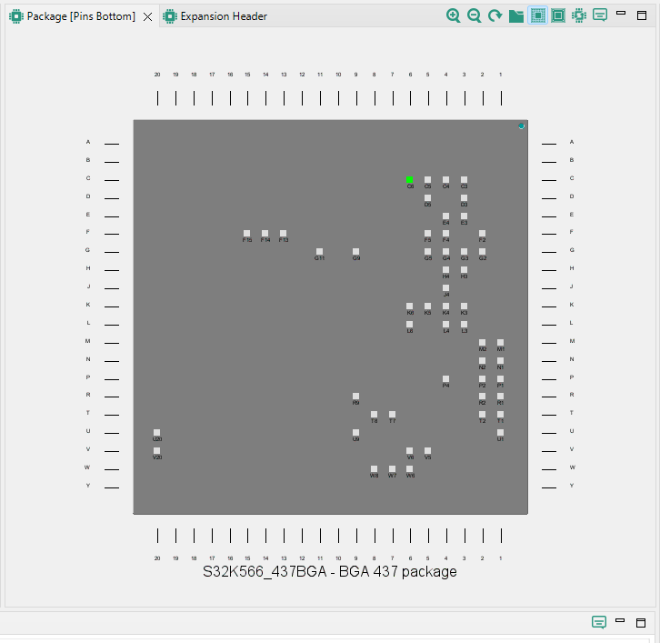Image resolution: width=660 pixels, height=643 pixels.
Task: Click pin R2
Action: pos(483,397)
